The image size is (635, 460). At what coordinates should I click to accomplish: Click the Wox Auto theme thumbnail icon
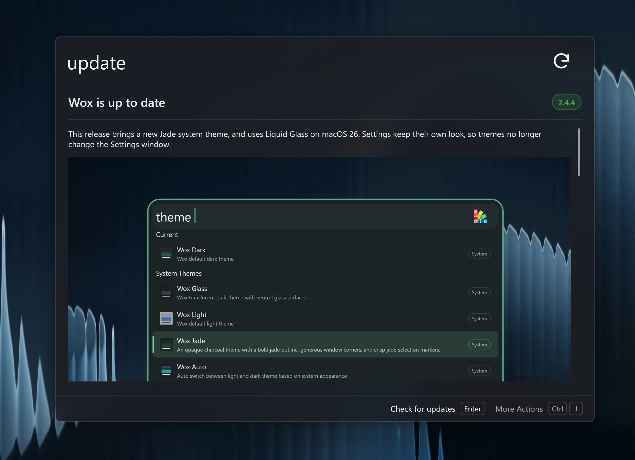point(166,370)
